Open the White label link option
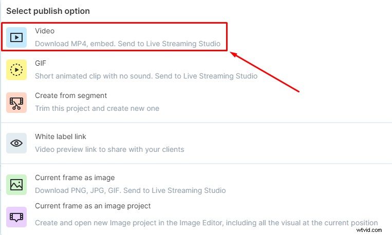392x235 pixels. 61,136
